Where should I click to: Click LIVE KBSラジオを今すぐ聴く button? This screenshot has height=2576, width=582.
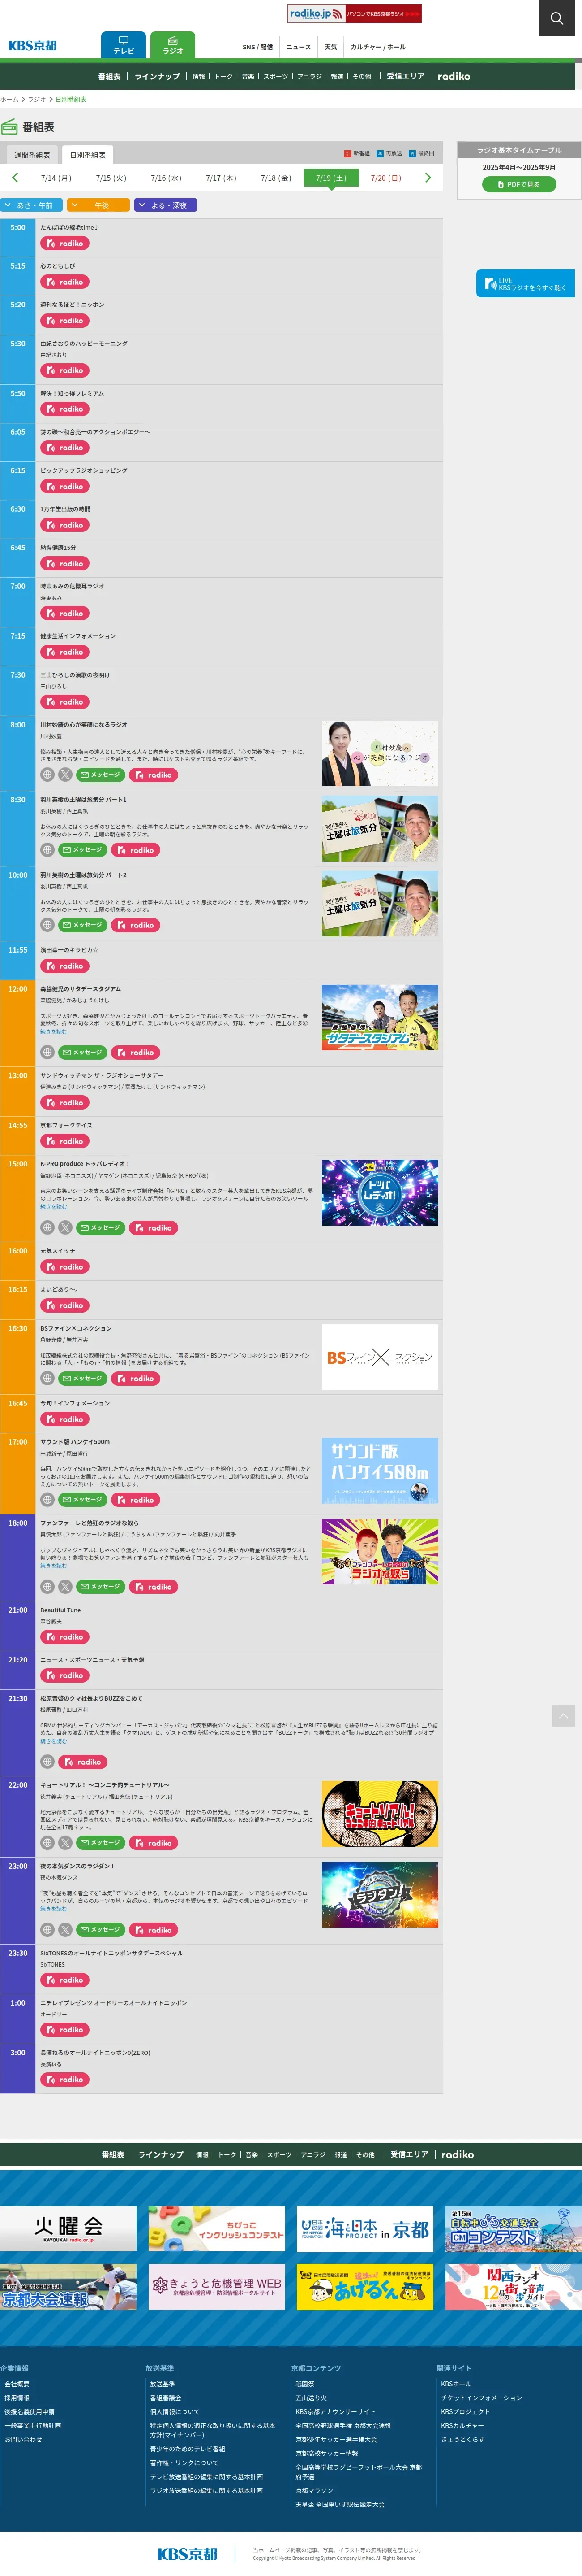(525, 284)
